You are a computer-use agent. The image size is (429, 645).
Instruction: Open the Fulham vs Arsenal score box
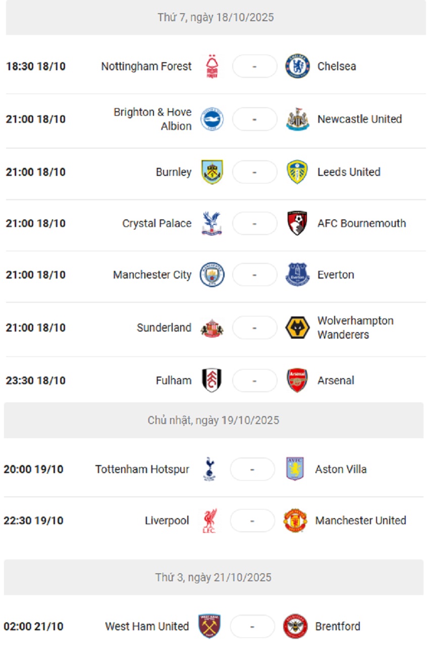pyautogui.click(x=254, y=381)
